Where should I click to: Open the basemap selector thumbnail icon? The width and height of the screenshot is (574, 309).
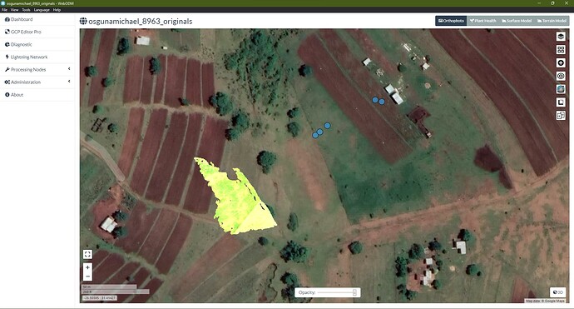[561, 89]
